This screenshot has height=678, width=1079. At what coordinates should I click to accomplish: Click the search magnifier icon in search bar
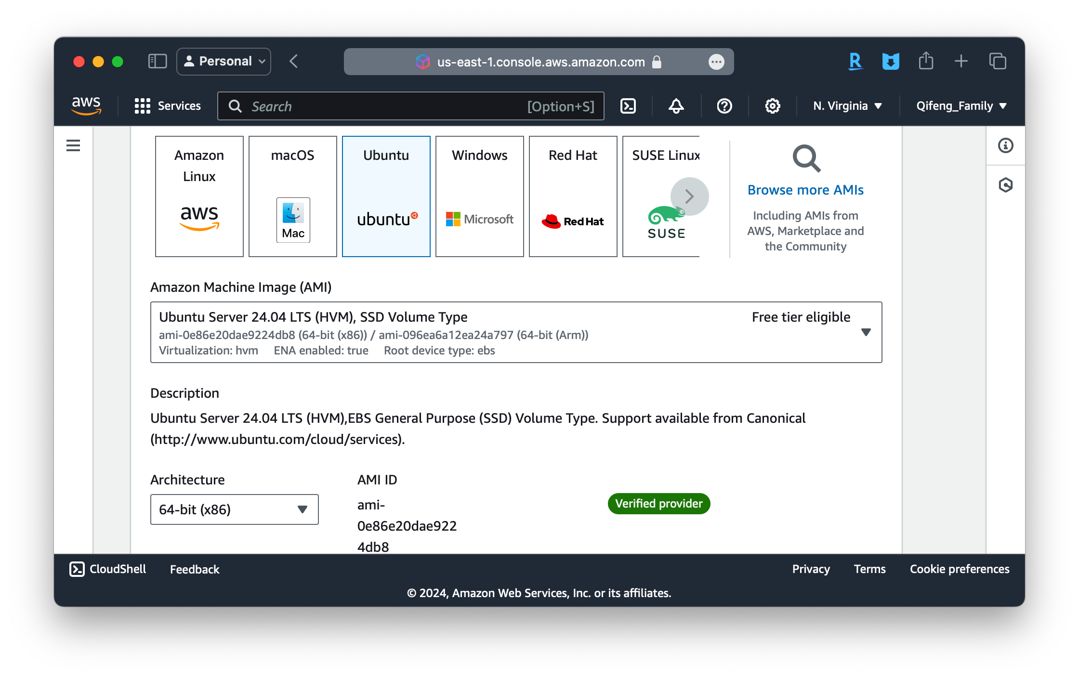235,106
